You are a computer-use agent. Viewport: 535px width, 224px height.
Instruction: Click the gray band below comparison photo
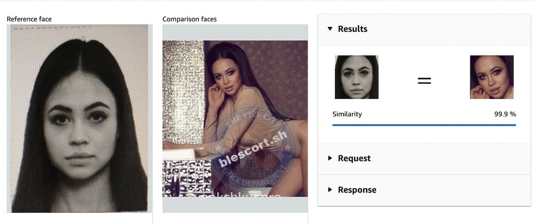coord(235,205)
